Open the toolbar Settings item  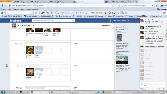153,16
